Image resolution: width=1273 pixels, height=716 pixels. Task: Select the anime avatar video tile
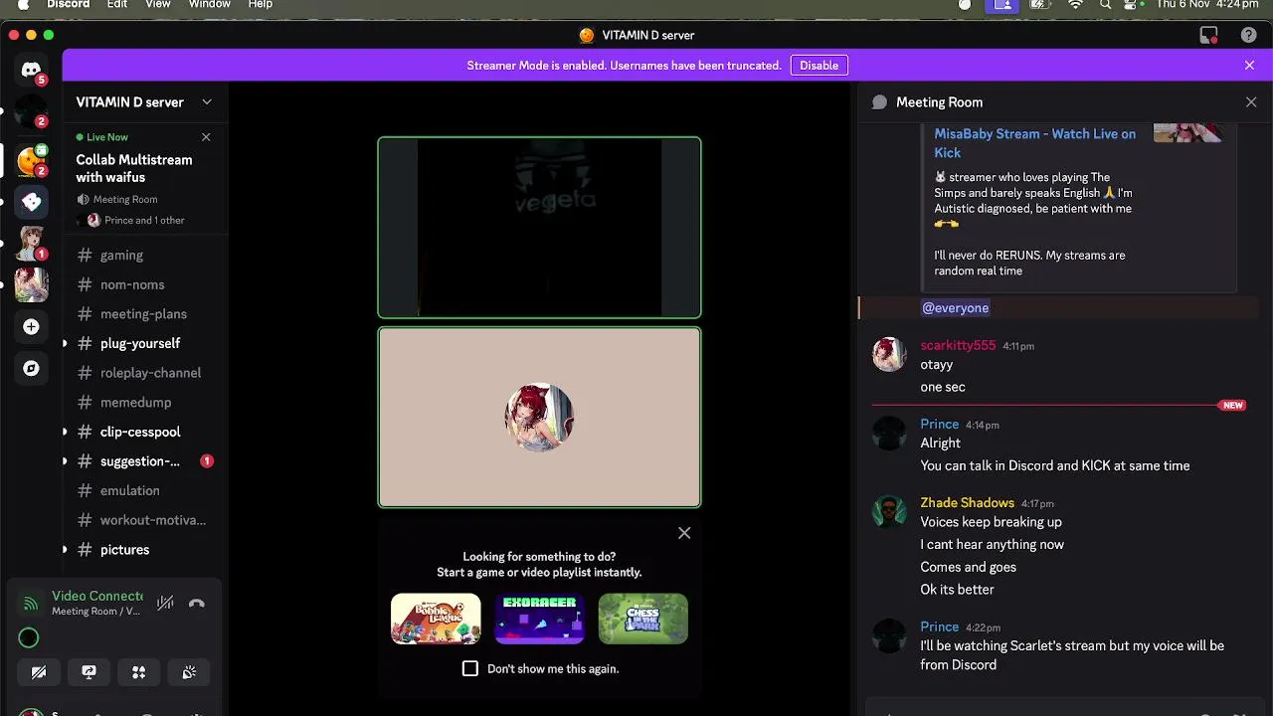pyautogui.click(x=539, y=418)
